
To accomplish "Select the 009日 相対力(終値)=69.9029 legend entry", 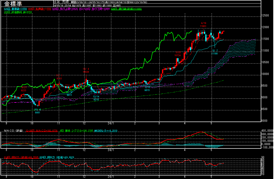I will (57, 157).
